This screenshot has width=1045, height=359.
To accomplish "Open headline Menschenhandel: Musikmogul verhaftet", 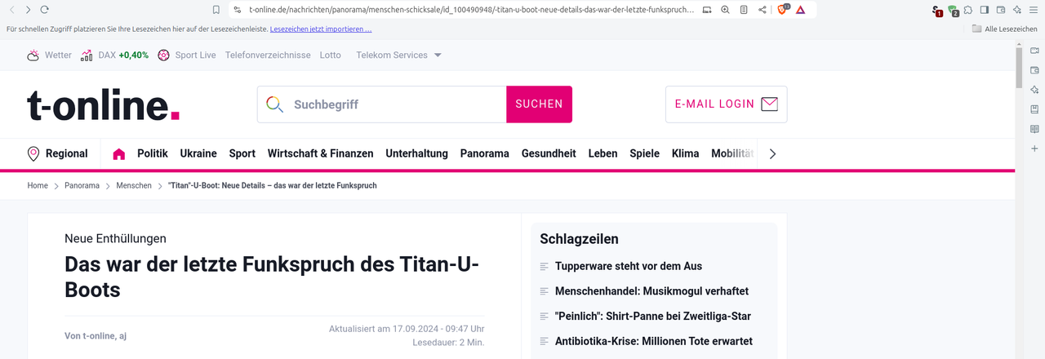I will [651, 291].
